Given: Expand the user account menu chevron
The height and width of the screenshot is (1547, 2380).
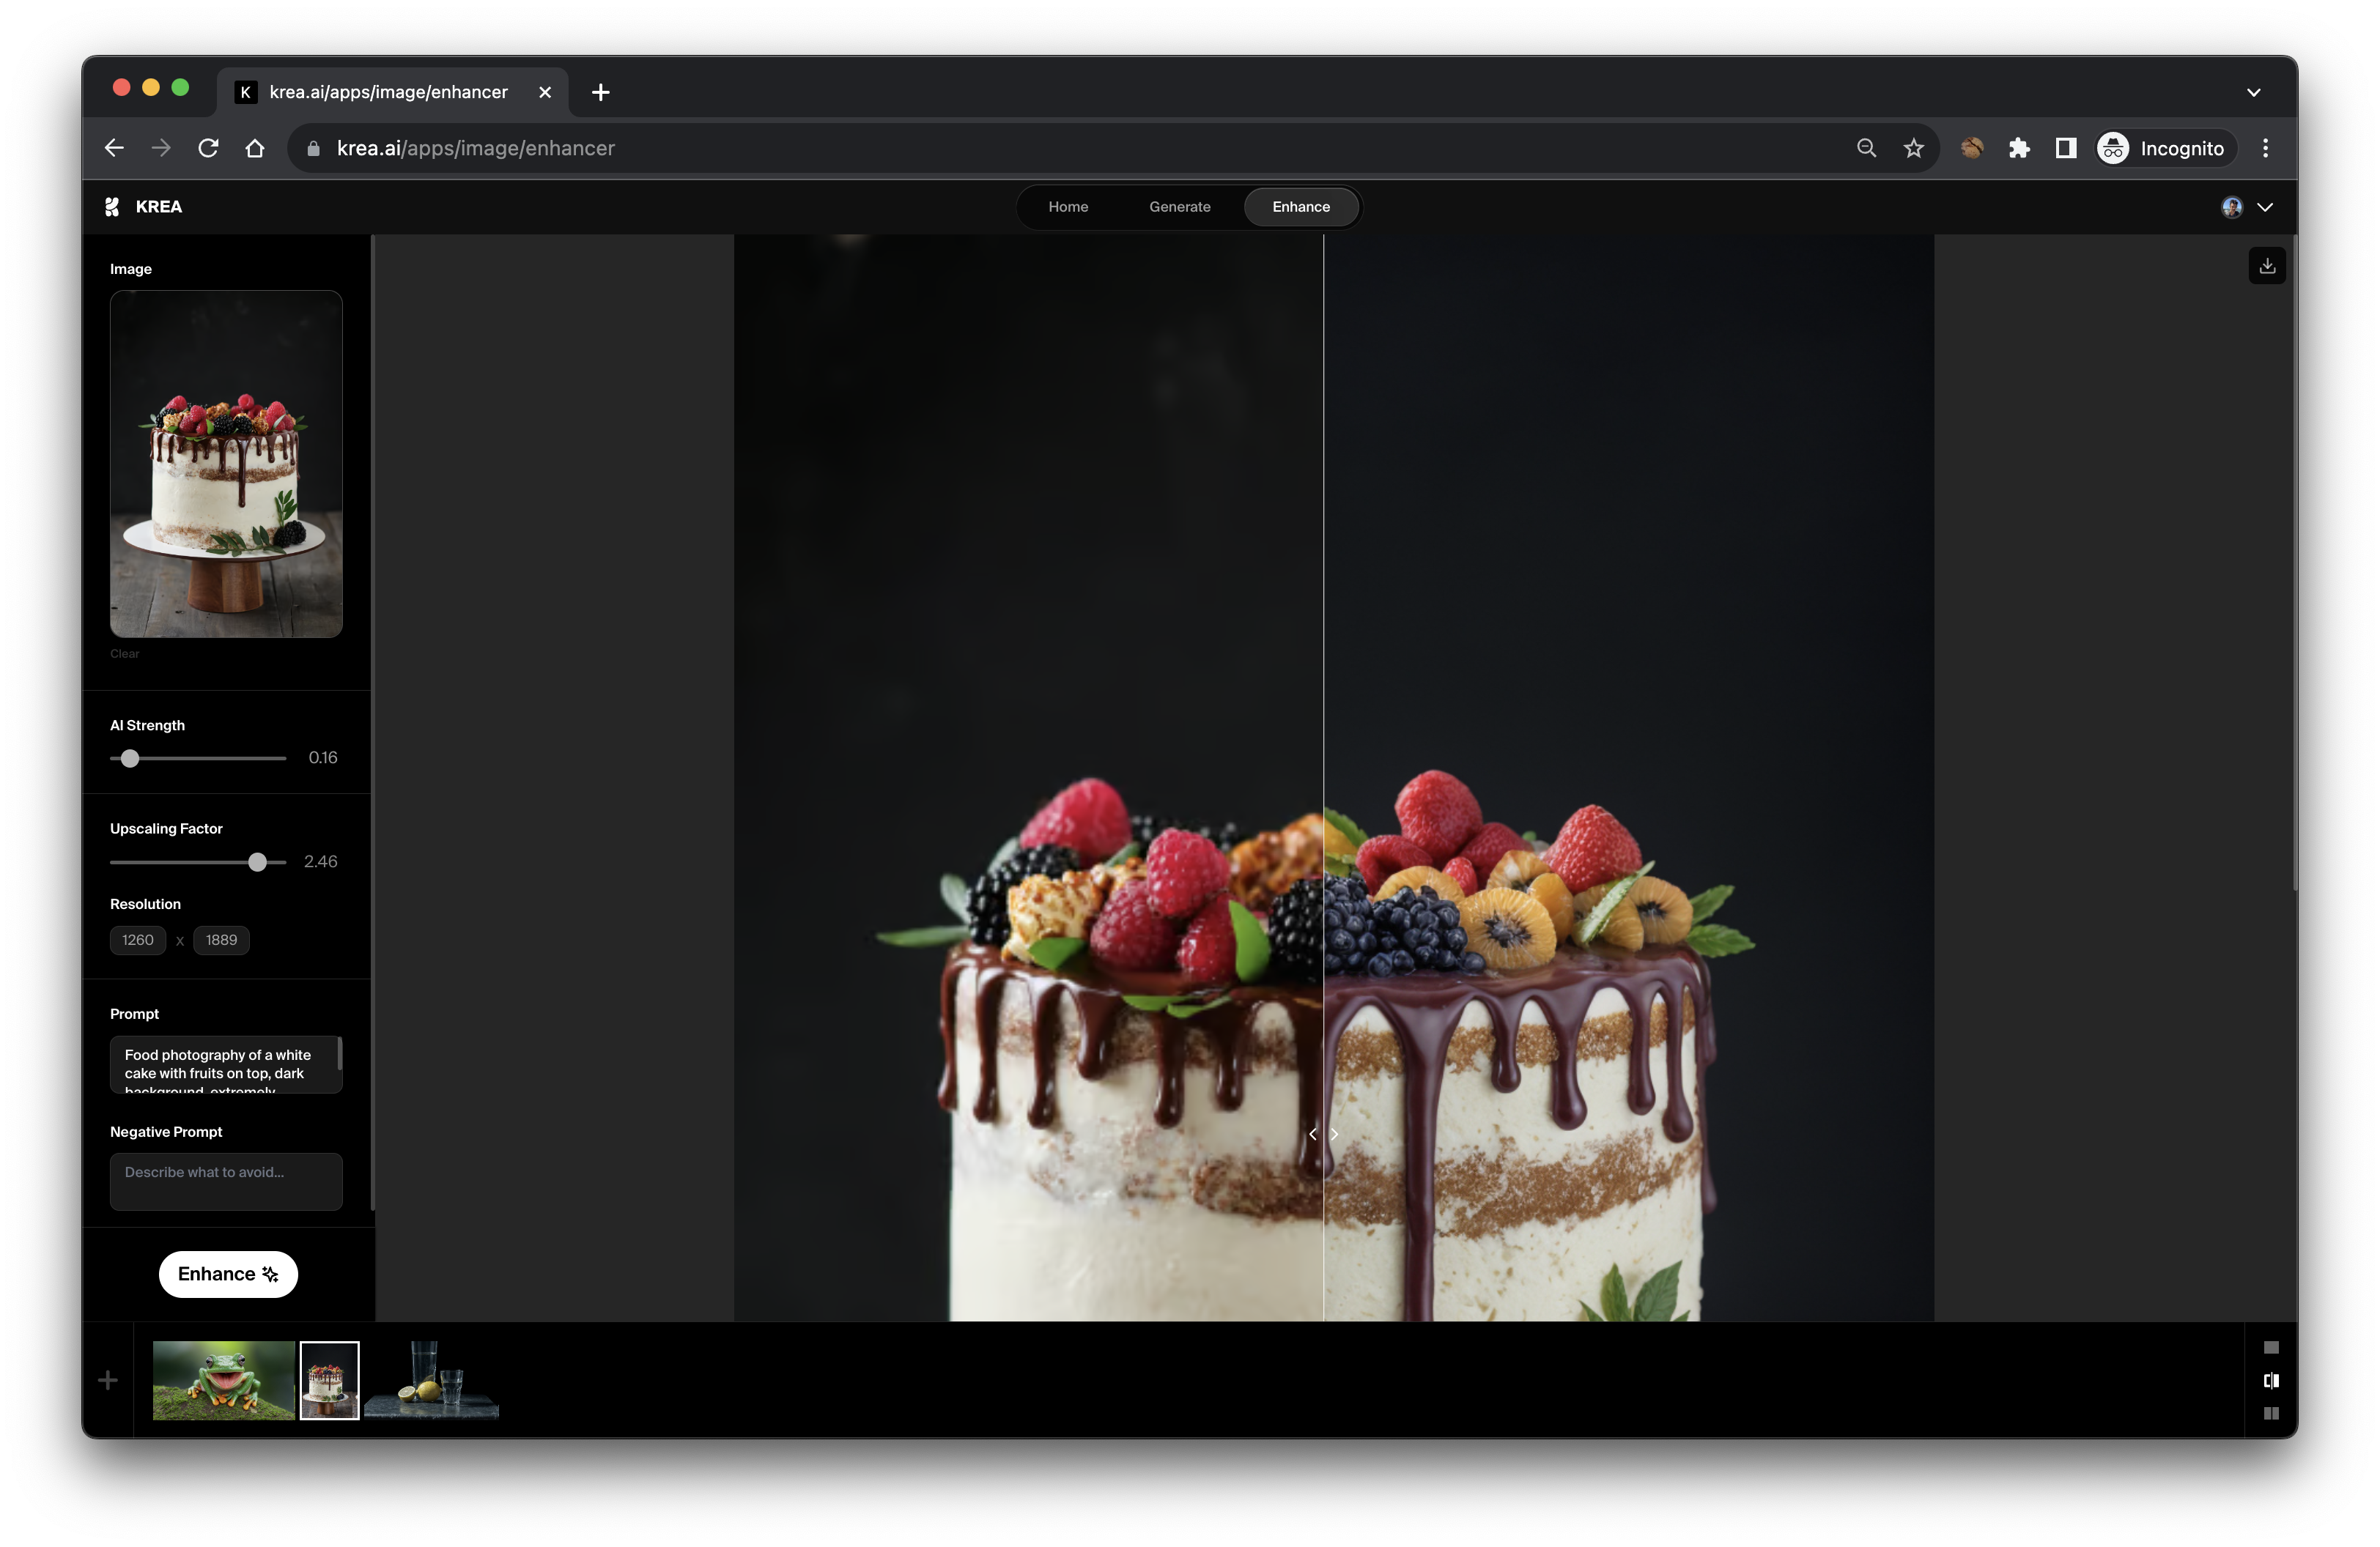Looking at the screenshot, I should (x=2265, y=207).
